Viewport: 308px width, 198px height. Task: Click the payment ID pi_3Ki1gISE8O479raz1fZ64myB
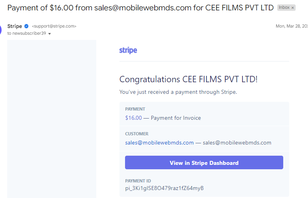(165, 188)
